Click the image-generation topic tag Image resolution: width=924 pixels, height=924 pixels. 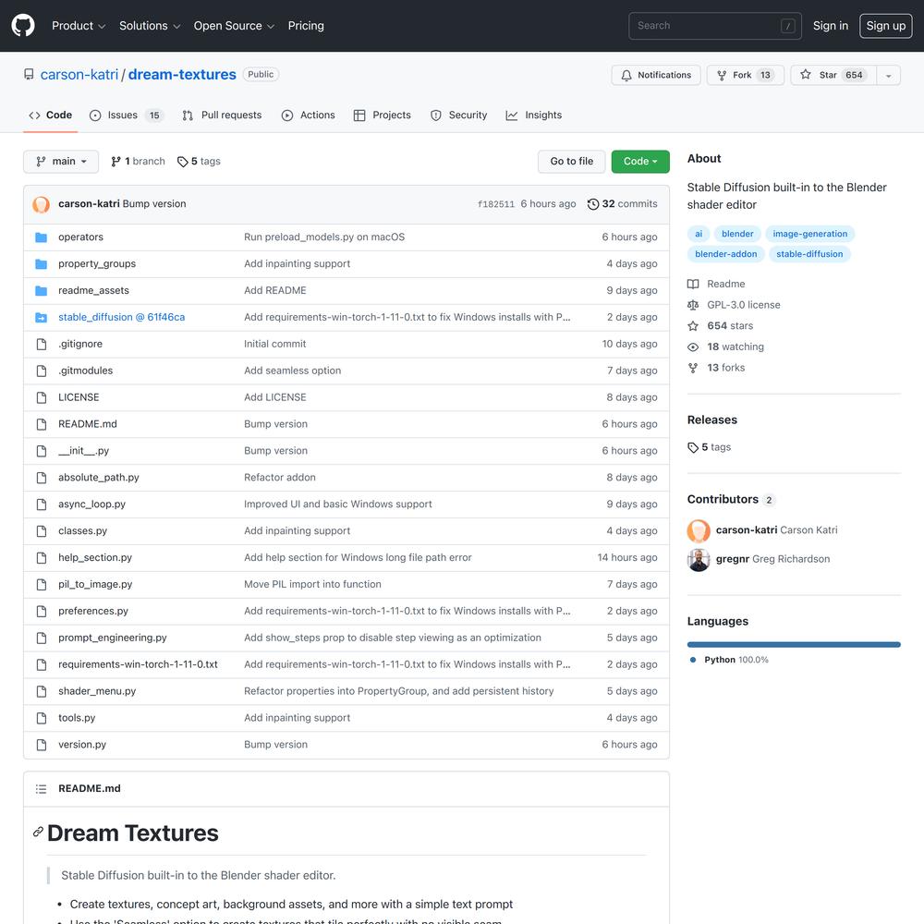809,234
